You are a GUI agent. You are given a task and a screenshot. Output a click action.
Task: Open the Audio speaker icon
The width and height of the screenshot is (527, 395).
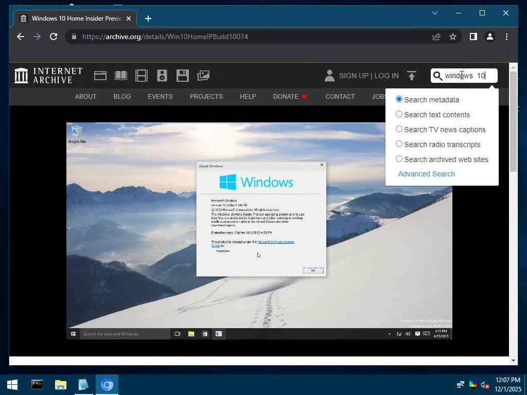pos(162,76)
